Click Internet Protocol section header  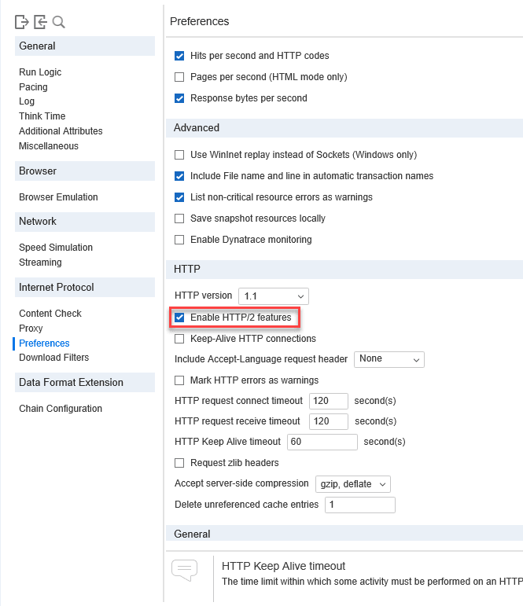coord(85,287)
